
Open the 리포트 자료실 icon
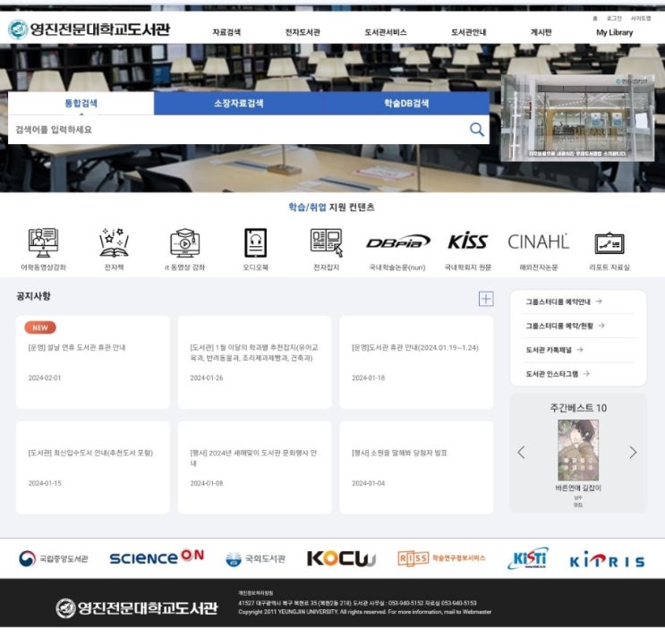pyautogui.click(x=610, y=243)
